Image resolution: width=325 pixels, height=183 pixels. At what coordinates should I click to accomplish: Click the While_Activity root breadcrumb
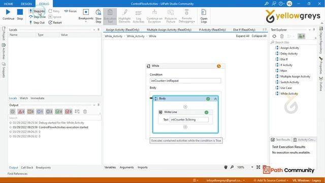(113, 36)
